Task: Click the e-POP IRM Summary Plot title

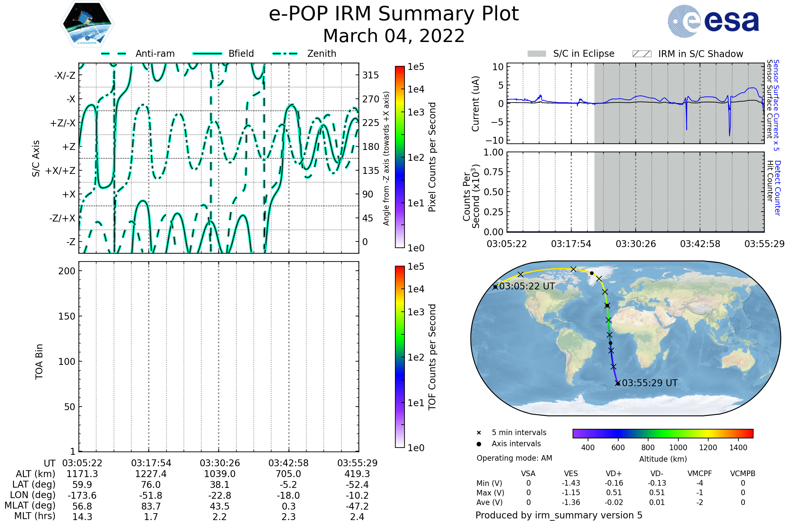Action: [394, 14]
